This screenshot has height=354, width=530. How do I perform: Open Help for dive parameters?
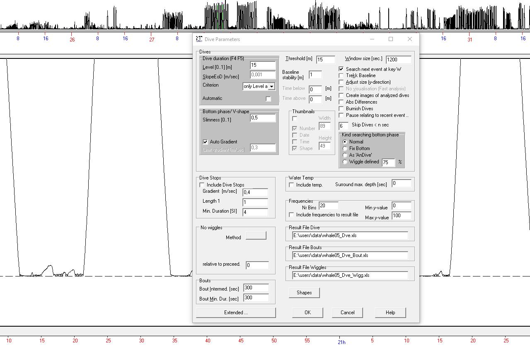(x=390, y=313)
